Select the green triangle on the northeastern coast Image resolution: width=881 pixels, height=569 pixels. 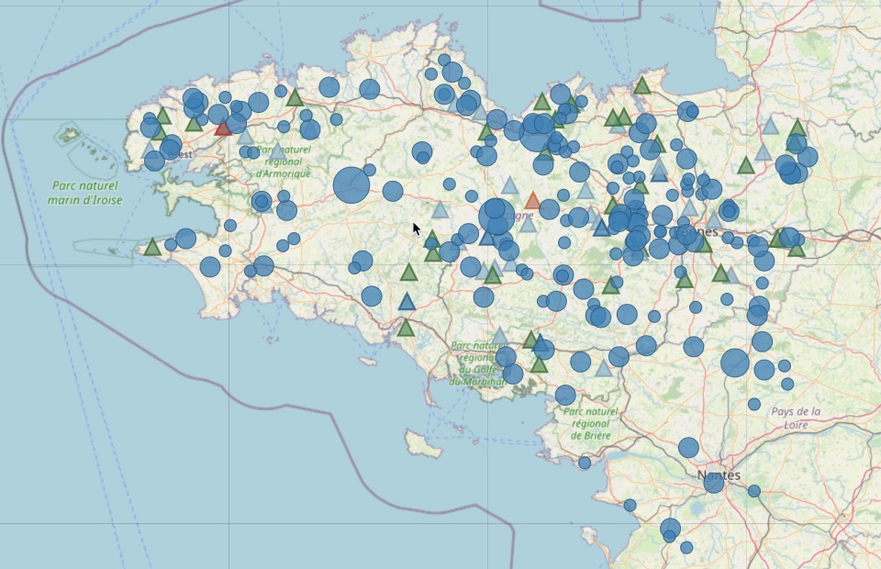642,85
